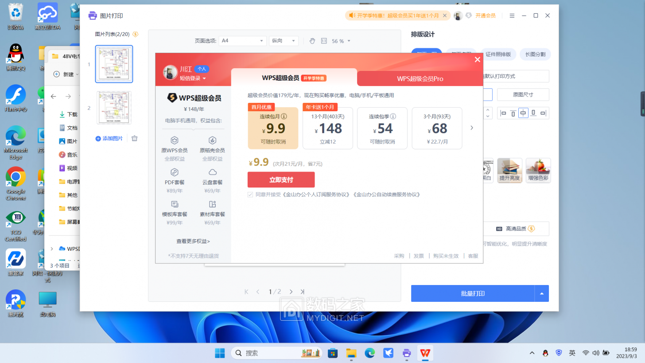Toggle the agreement checkbox
This screenshot has width=645, height=363.
(x=251, y=195)
